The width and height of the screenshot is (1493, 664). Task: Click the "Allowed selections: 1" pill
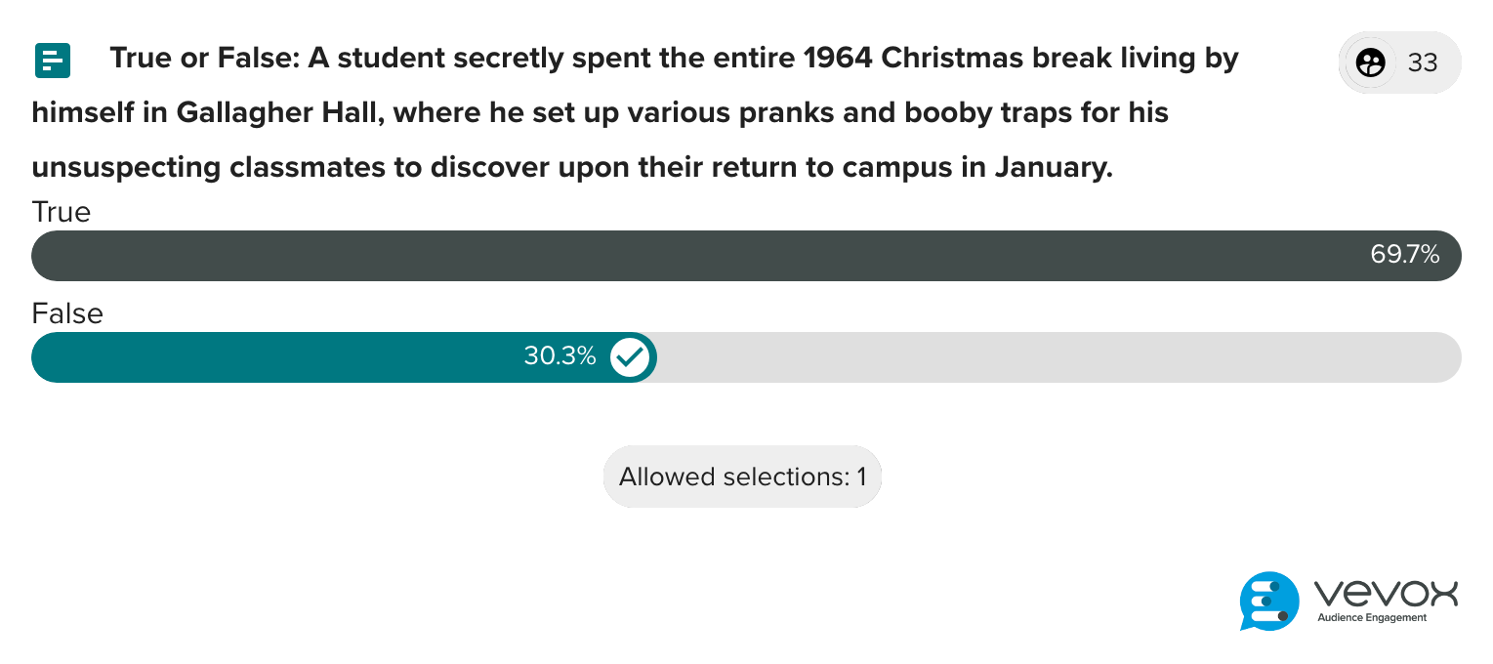[x=742, y=477]
